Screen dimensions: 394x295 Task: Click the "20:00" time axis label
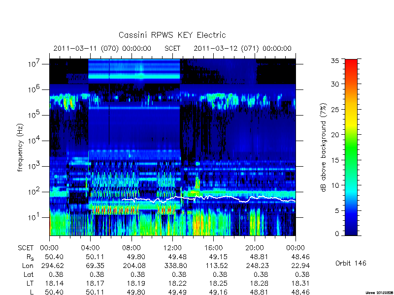[x=255, y=248]
